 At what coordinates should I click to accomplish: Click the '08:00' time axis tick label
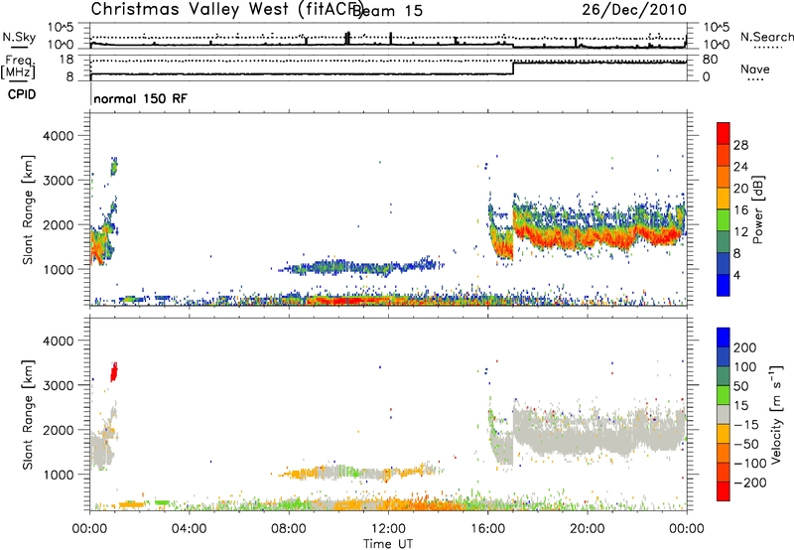coord(288,529)
